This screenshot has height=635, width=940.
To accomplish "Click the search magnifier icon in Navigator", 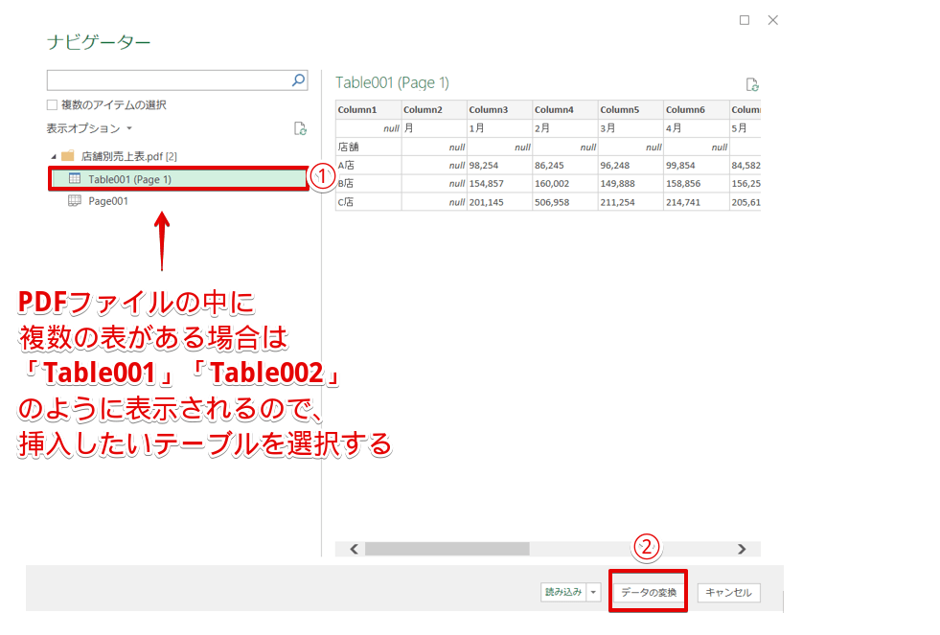I will [298, 79].
